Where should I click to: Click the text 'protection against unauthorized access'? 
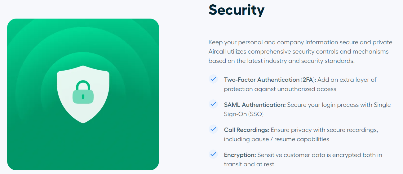280,89
